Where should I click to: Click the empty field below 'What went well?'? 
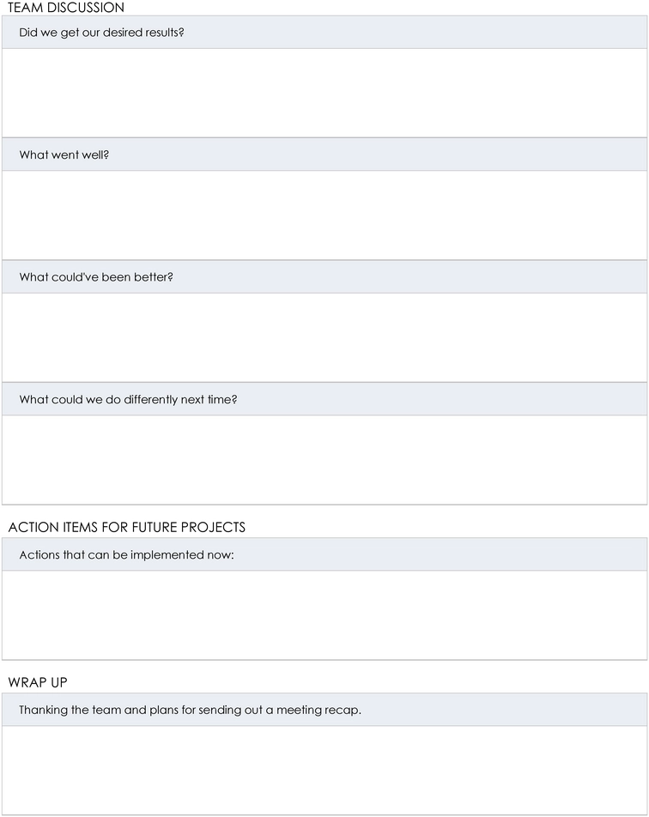[x=324, y=215]
